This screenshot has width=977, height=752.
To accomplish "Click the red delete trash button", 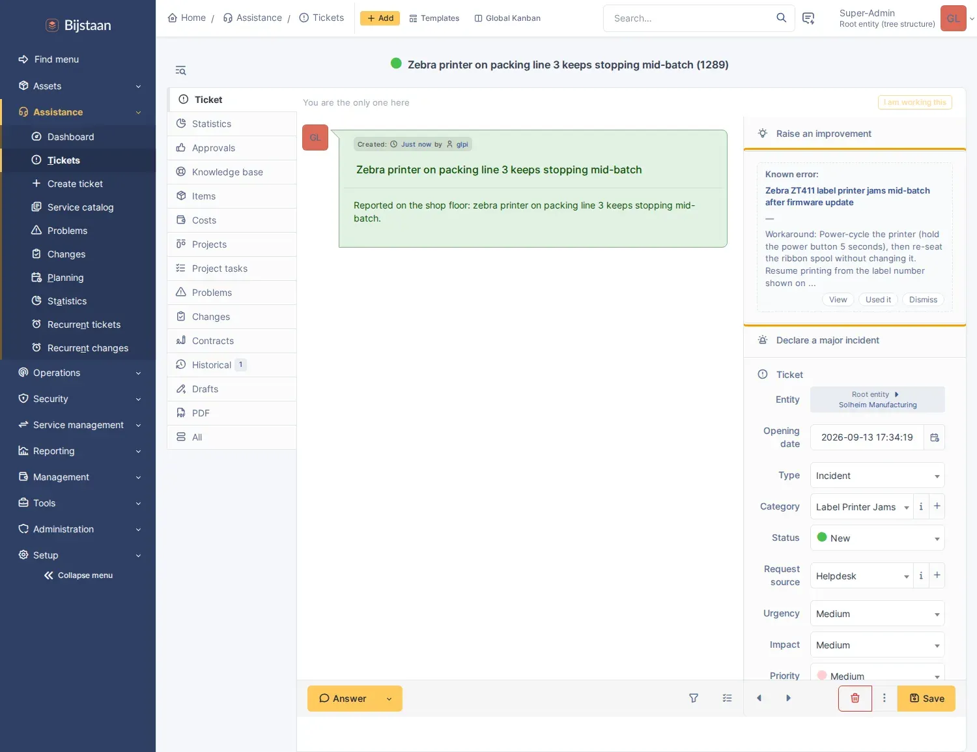I will [x=855, y=699].
